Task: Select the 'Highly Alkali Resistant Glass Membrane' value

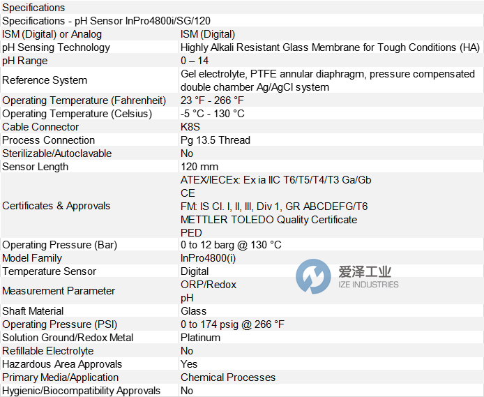Action: coord(330,47)
